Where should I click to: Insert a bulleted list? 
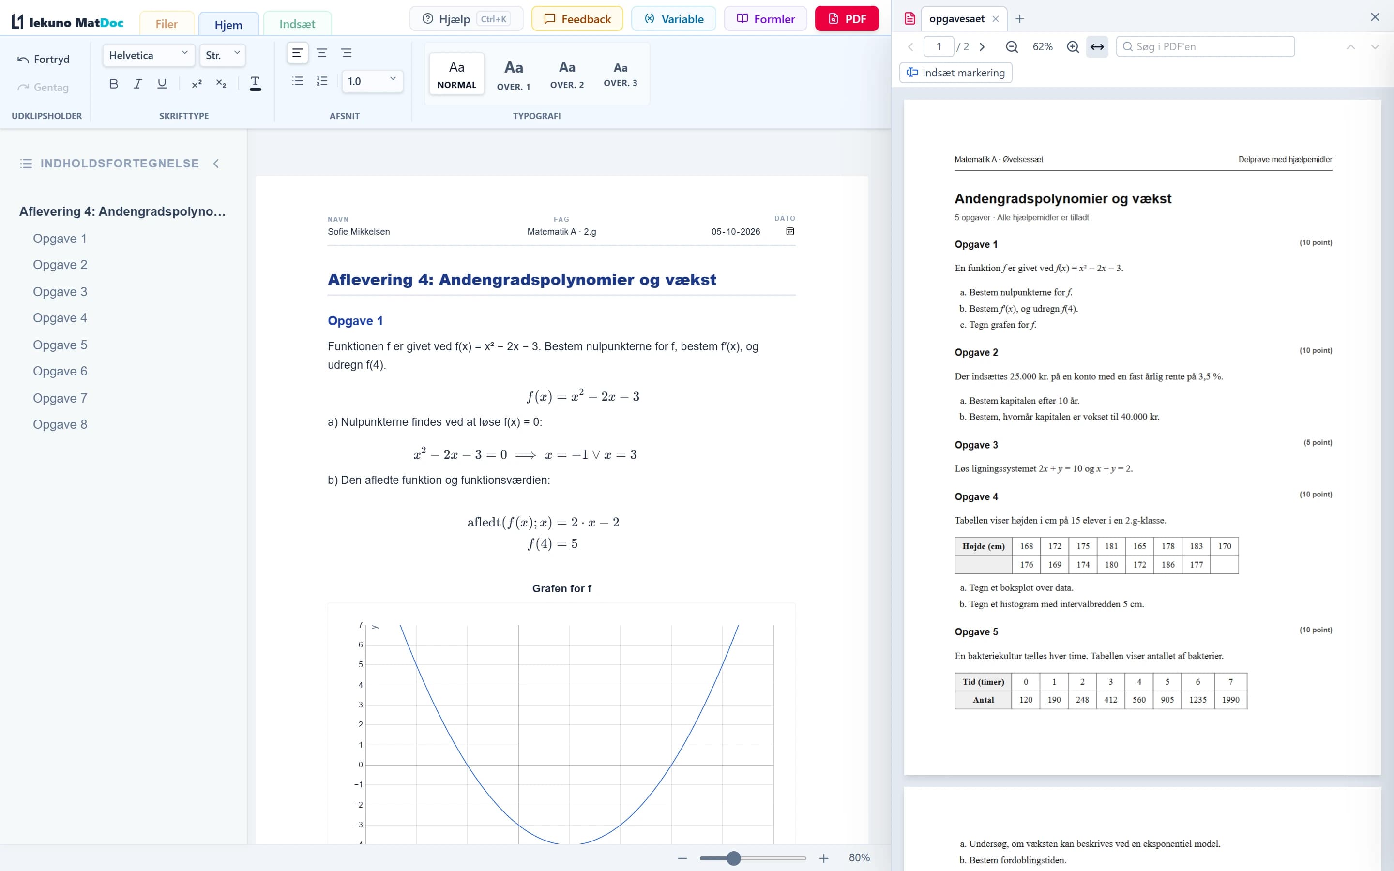click(297, 81)
